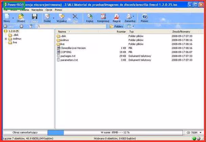This screenshot has width=206, height=142.
Task: Click the Dodaj (Add) toolbar icon
Action: [x=47, y=17]
